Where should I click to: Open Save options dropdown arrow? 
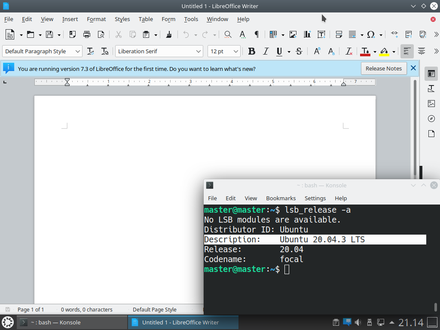(x=59, y=35)
